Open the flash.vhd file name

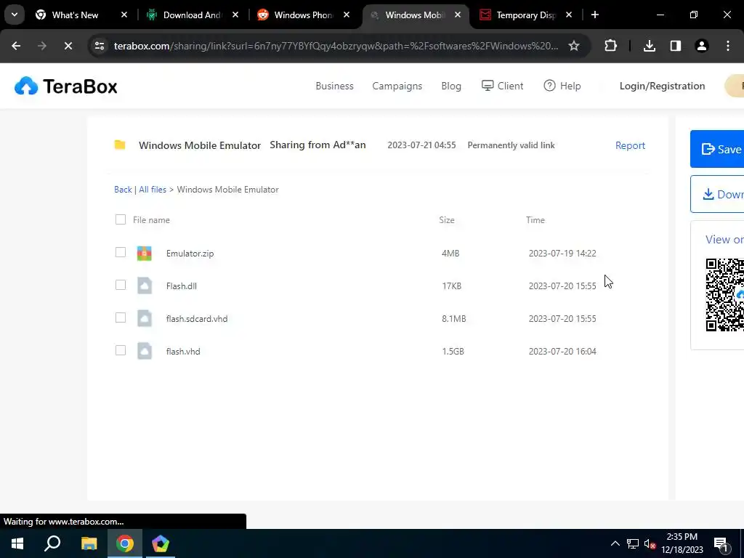point(183,352)
